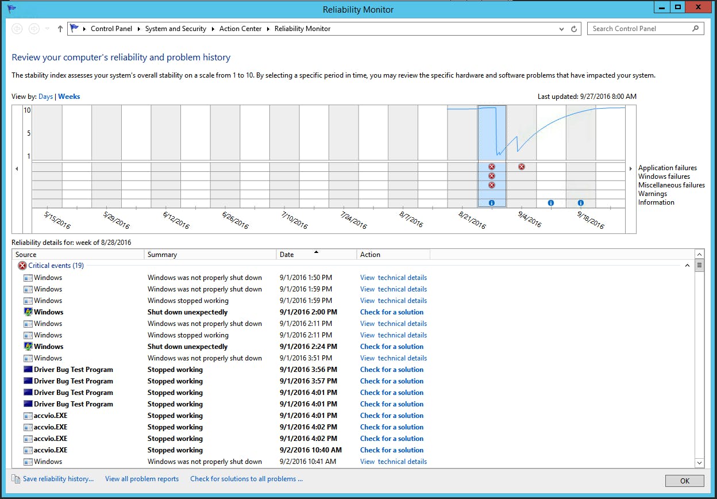This screenshot has width=717, height=499.
Task: Switch chart view to Days
Action: (45, 96)
